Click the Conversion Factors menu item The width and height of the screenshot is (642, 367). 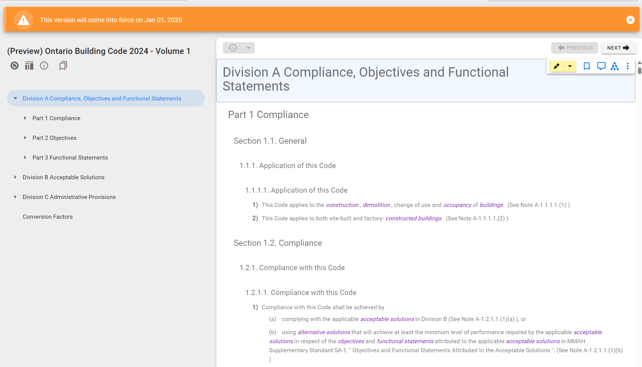pyautogui.click(x=48, y=216)
